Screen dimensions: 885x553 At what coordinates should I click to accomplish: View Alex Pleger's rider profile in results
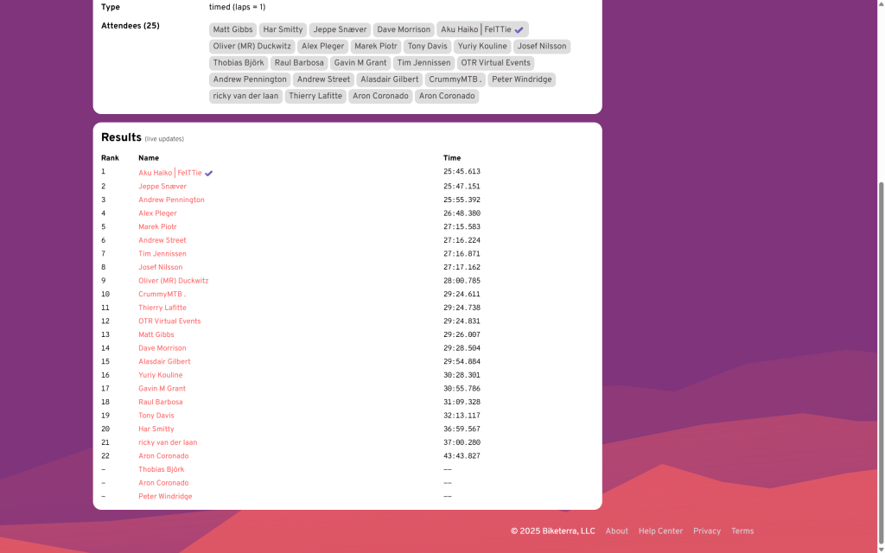157,213
